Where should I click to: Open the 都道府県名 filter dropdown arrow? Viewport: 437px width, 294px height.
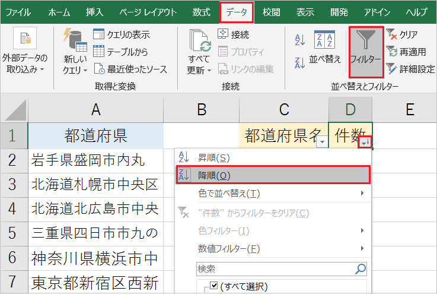click(x=322, y=142)
